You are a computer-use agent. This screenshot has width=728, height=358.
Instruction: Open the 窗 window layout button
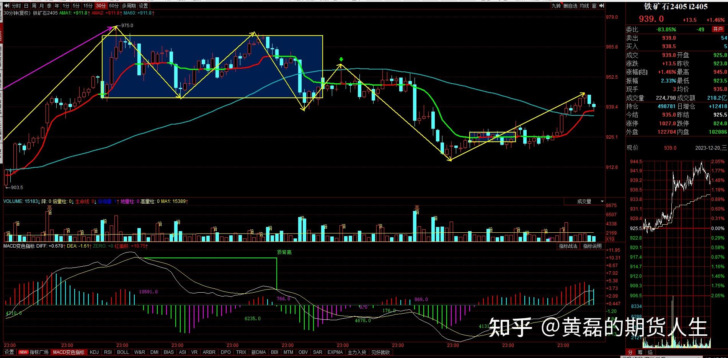coord(594,6)
